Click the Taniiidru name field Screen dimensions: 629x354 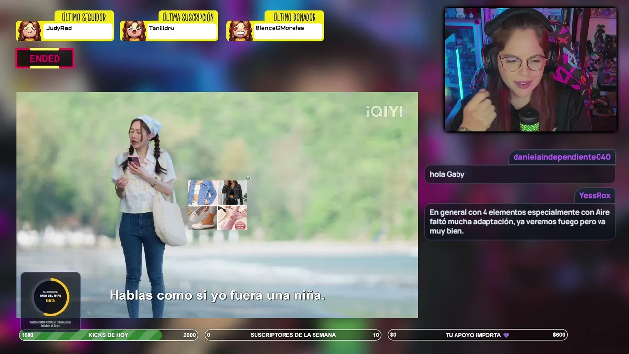[x=182, y=31]
